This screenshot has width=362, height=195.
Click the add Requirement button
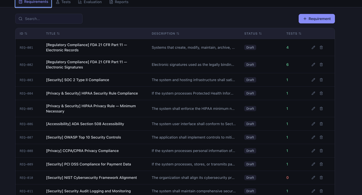coord(316,19)
